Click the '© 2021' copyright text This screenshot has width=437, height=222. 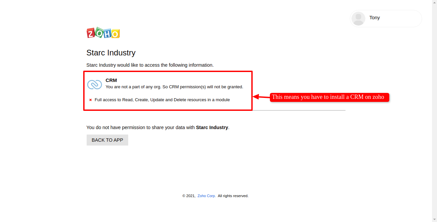tap(189, 196)
